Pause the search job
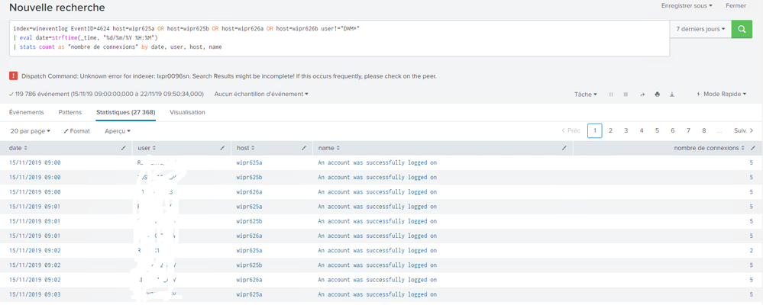This screenshot has width=763, height=305. (610, 95)
